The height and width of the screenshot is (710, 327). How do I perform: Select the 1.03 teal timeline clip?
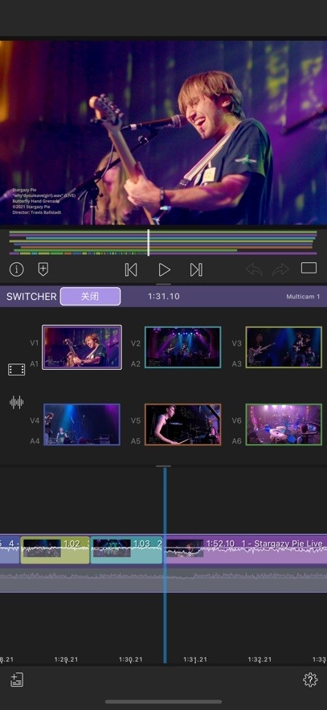[126, 550]
